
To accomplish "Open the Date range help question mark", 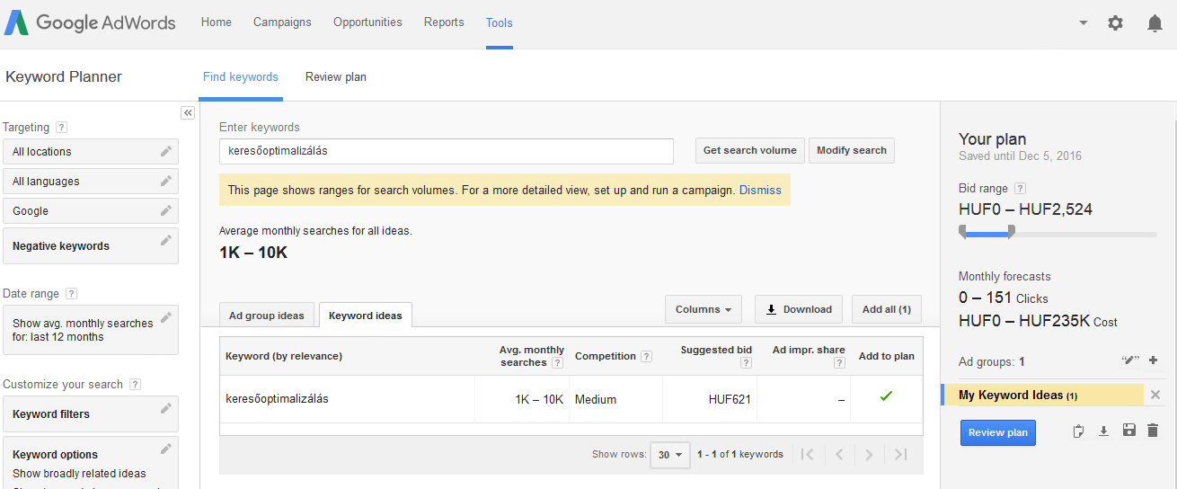I will click(71, 294).
